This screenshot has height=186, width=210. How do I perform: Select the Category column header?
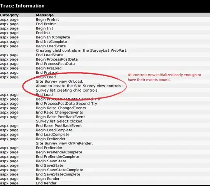point(9,15)
